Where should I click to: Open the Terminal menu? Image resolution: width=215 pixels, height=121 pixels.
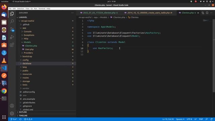tap(42, 8)
